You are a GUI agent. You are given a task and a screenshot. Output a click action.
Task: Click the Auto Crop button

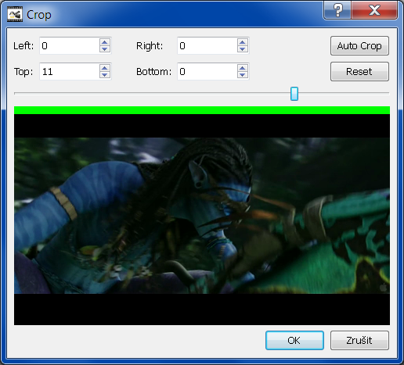(x=359, y=46)
